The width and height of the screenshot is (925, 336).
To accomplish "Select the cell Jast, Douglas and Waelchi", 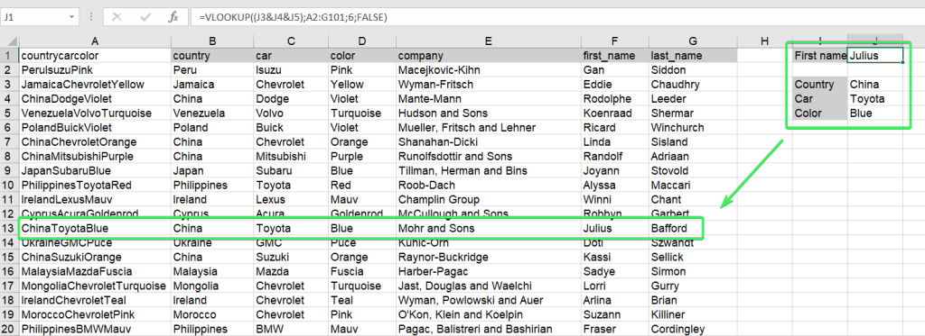I will click(489, 286).
